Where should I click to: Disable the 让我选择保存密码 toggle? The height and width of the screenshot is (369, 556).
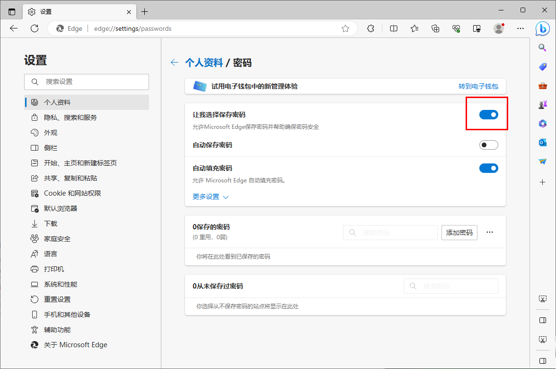[489, 114]
